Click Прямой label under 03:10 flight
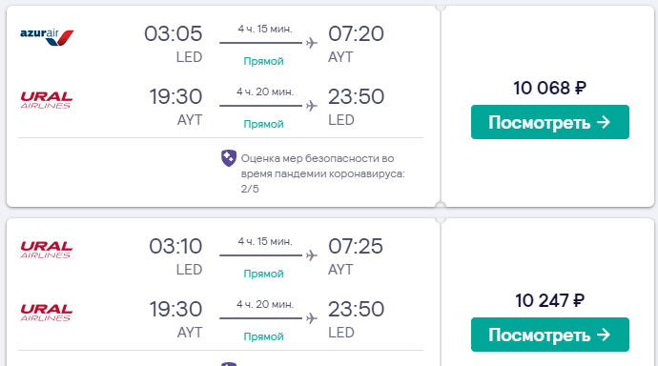 coord(263,274)
